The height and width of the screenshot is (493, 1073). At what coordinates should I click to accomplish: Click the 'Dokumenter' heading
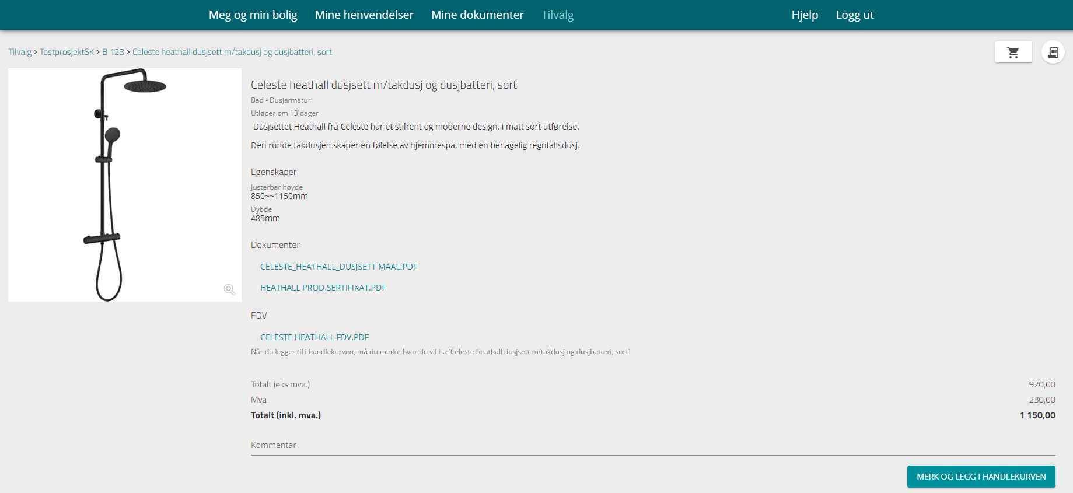(x=275, y=245)
